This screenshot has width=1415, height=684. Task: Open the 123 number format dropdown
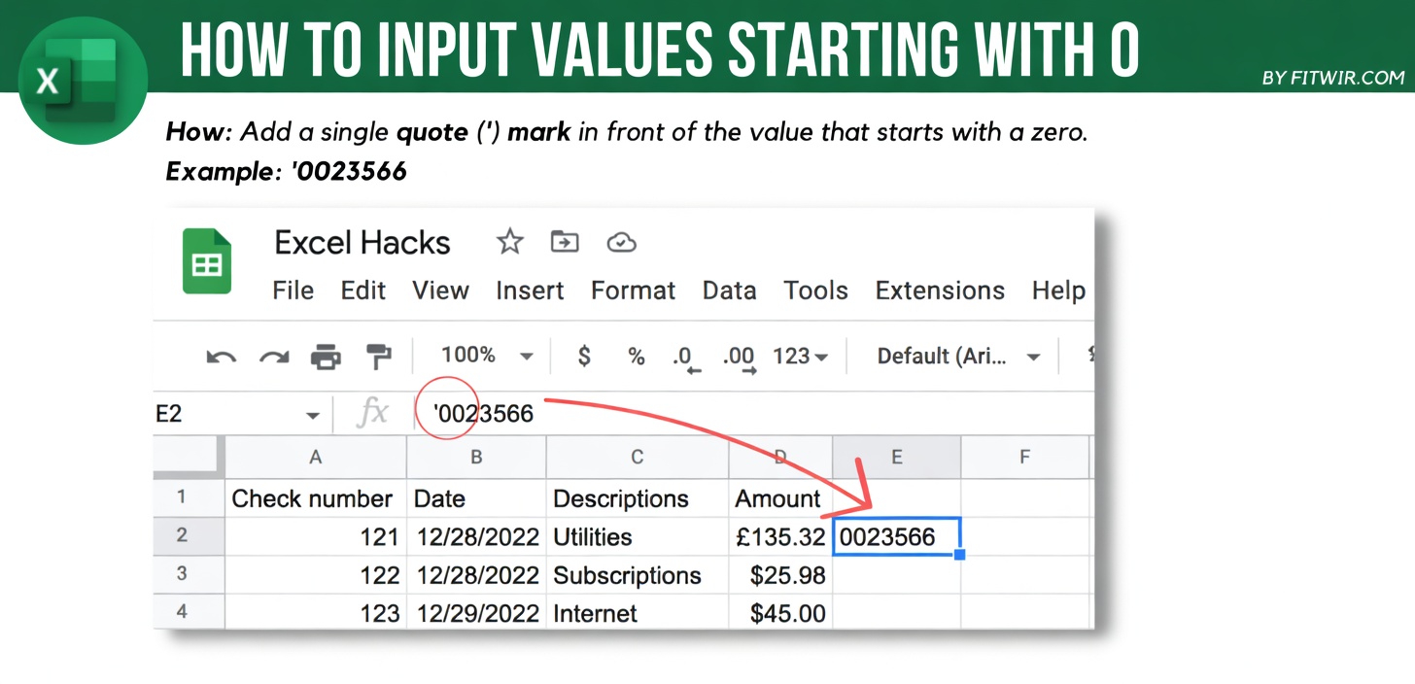click(799, 357)
